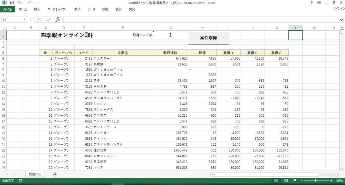Open the Ribbon Display Options icon
The height and width of the screenshot is (185, 345).
(319, 3)
